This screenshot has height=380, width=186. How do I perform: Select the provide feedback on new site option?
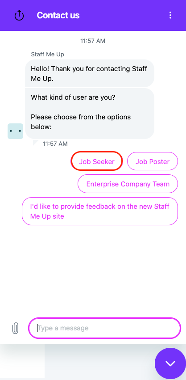point(100,211)
